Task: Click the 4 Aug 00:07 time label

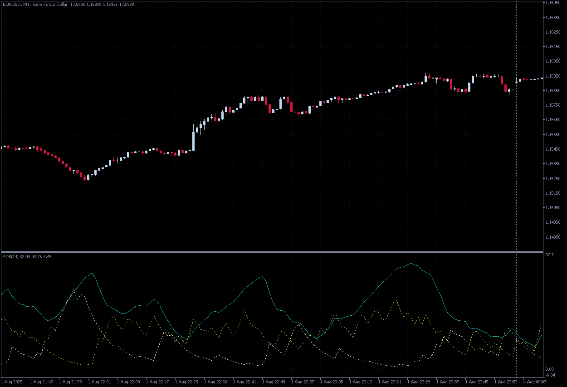Action: 535,382
